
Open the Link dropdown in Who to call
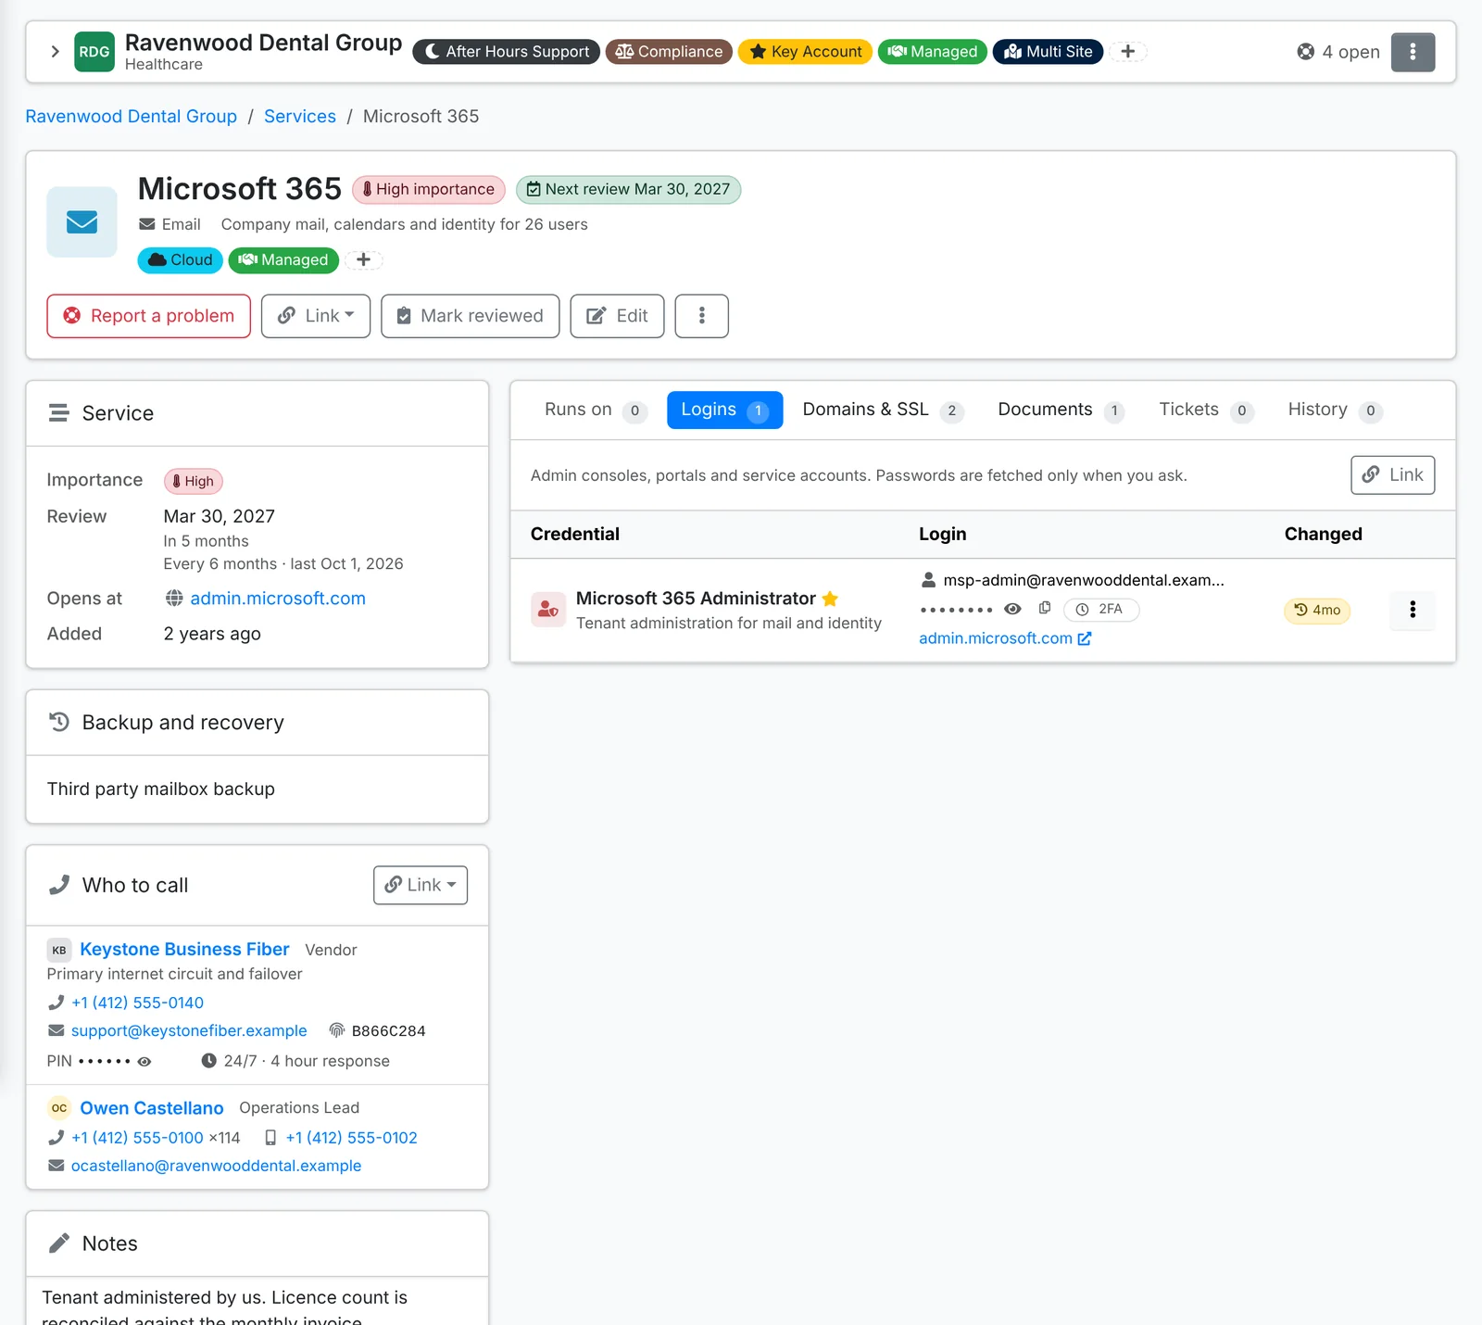click(421, 885)
